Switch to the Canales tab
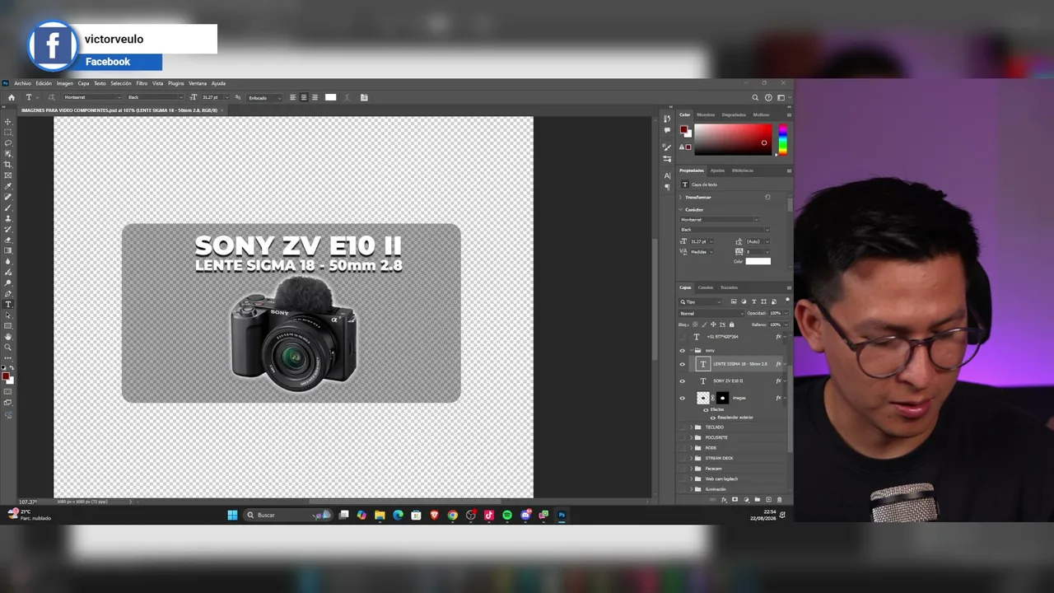The height and width of the screenshot is (593, 1054). tap(706, 287)
